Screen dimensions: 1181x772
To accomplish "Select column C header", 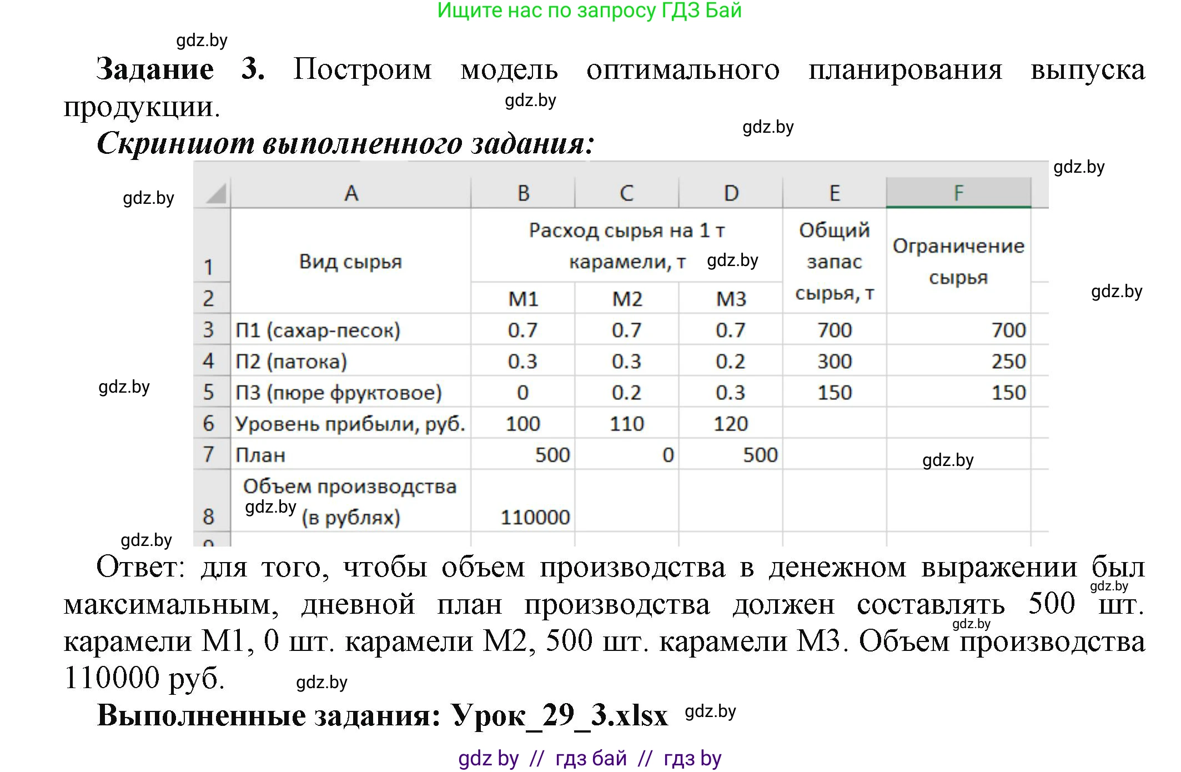I will (627, 193).
